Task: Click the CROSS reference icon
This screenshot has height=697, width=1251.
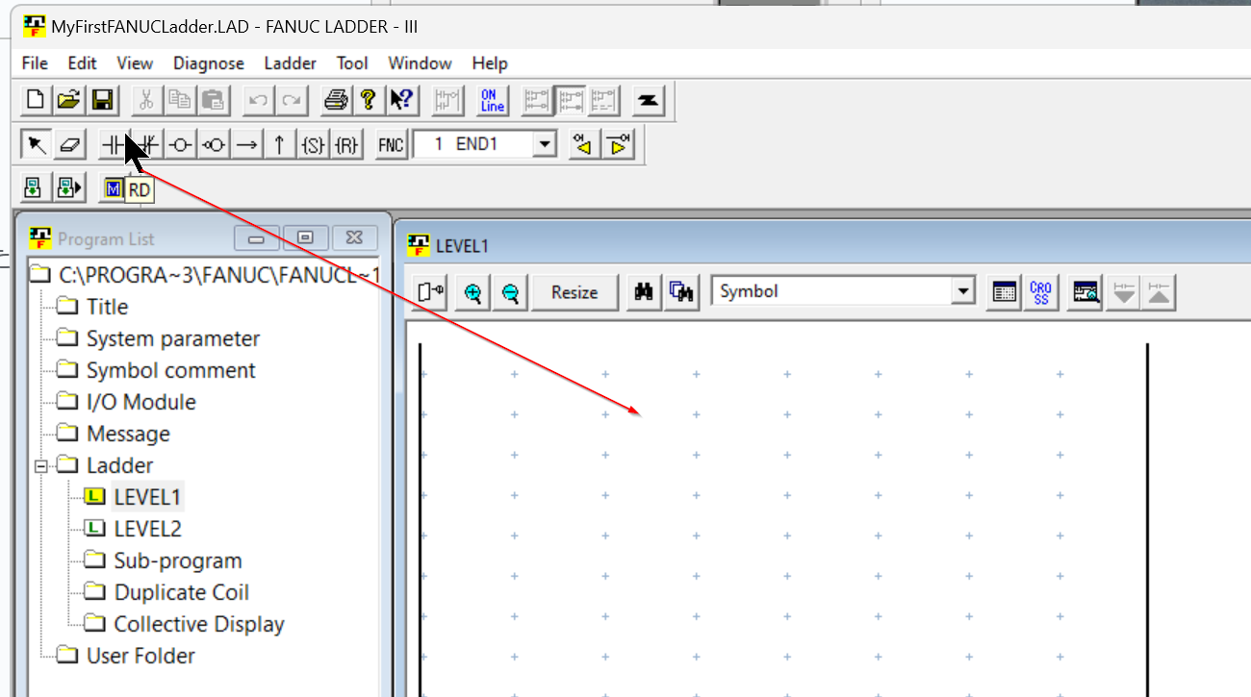Action: 1040,292
